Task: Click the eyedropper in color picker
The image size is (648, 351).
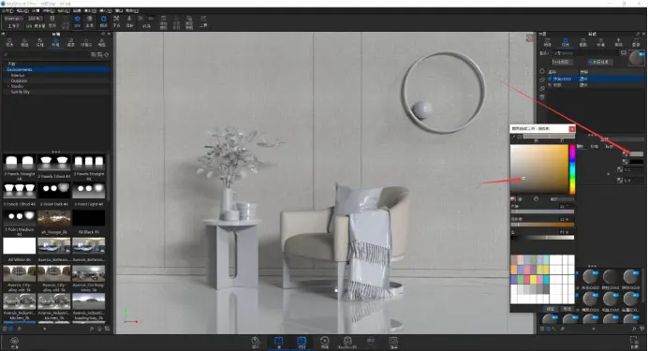Action: pyautogui.click(x=514, y=137)
